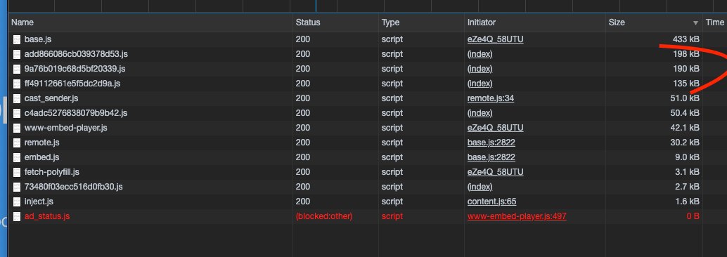
Task: Click the file icon beside remote.js
Action: point(17,143)
